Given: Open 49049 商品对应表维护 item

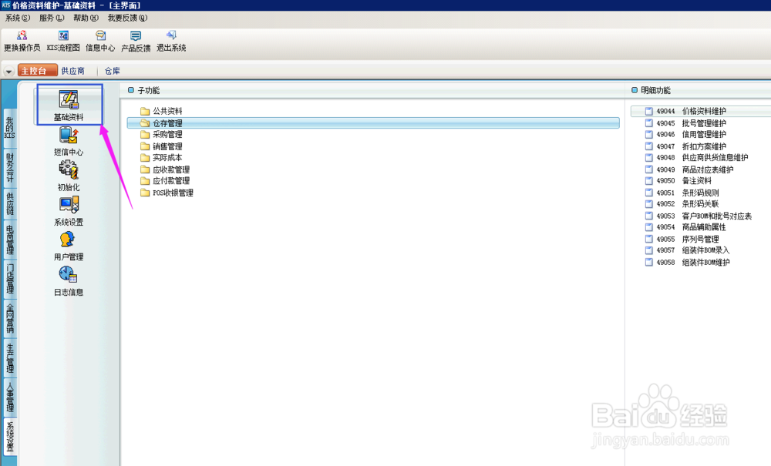Looking at the screenshot, I should [689, 169].
